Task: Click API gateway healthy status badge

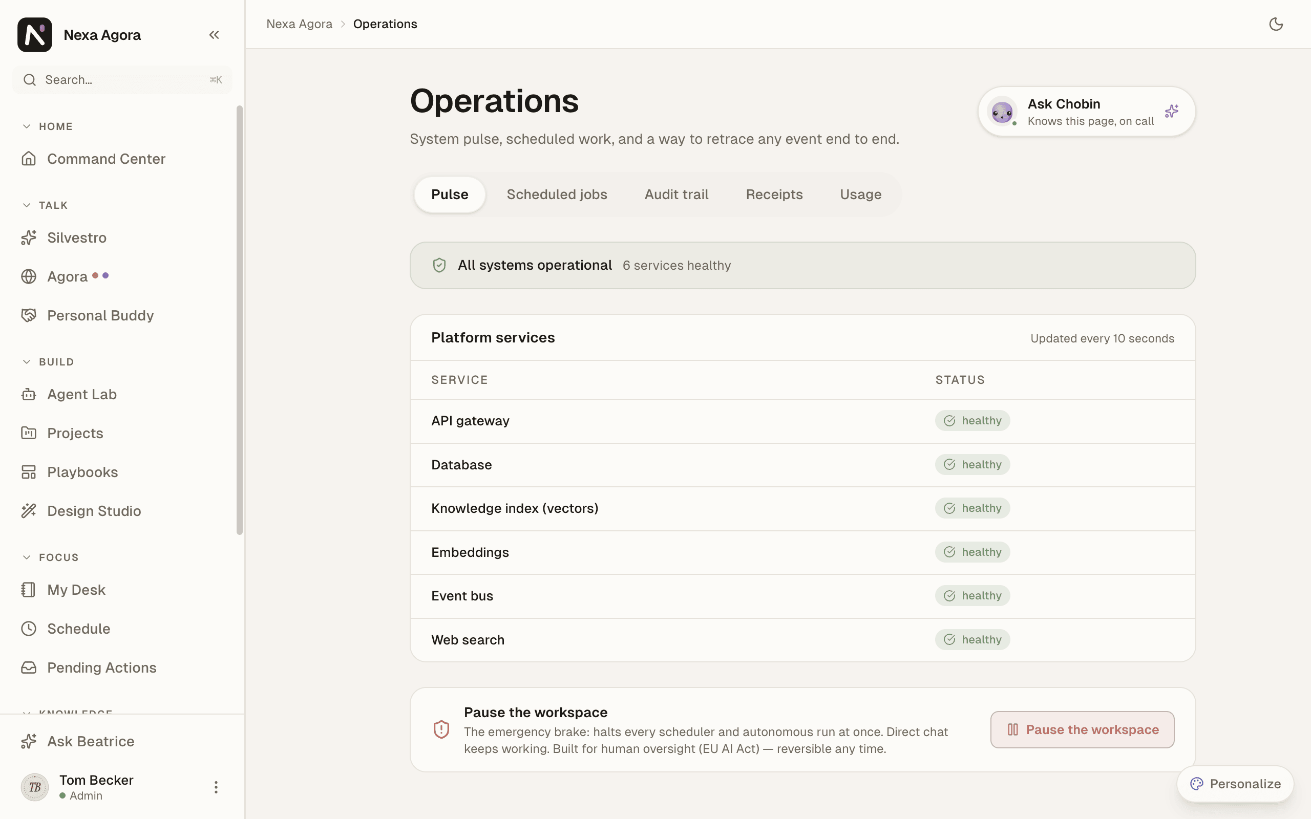Action: point(972,421)
